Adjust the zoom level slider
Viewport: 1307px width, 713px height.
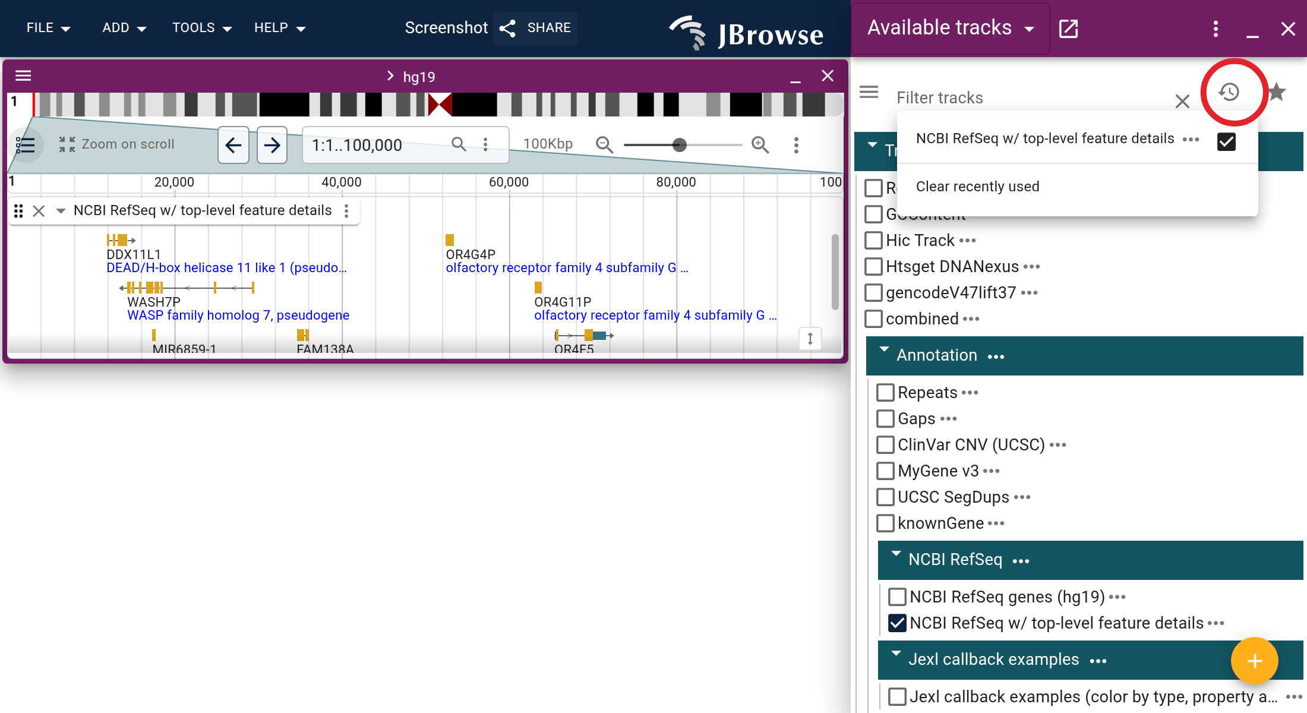click(x=680, y=144)
